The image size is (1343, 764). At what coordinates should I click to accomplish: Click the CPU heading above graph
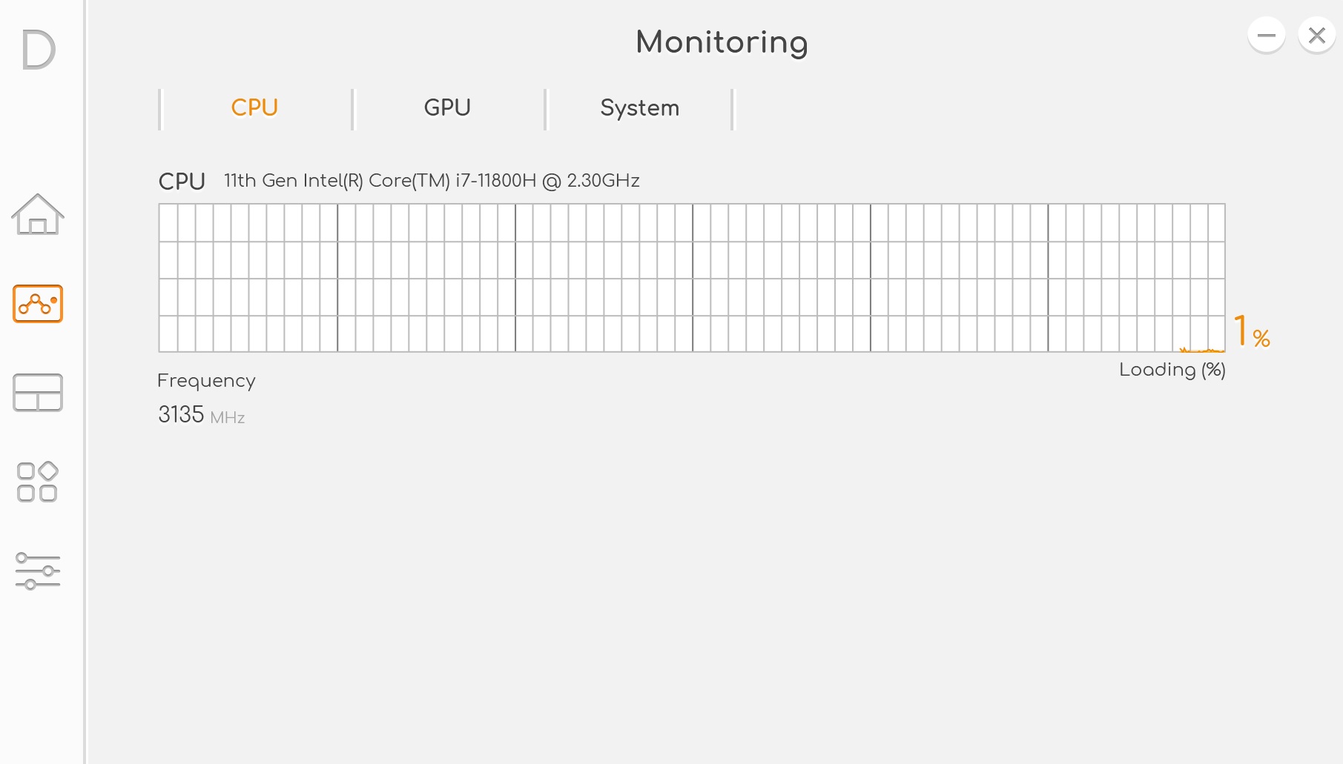click(x=182, y=182)
